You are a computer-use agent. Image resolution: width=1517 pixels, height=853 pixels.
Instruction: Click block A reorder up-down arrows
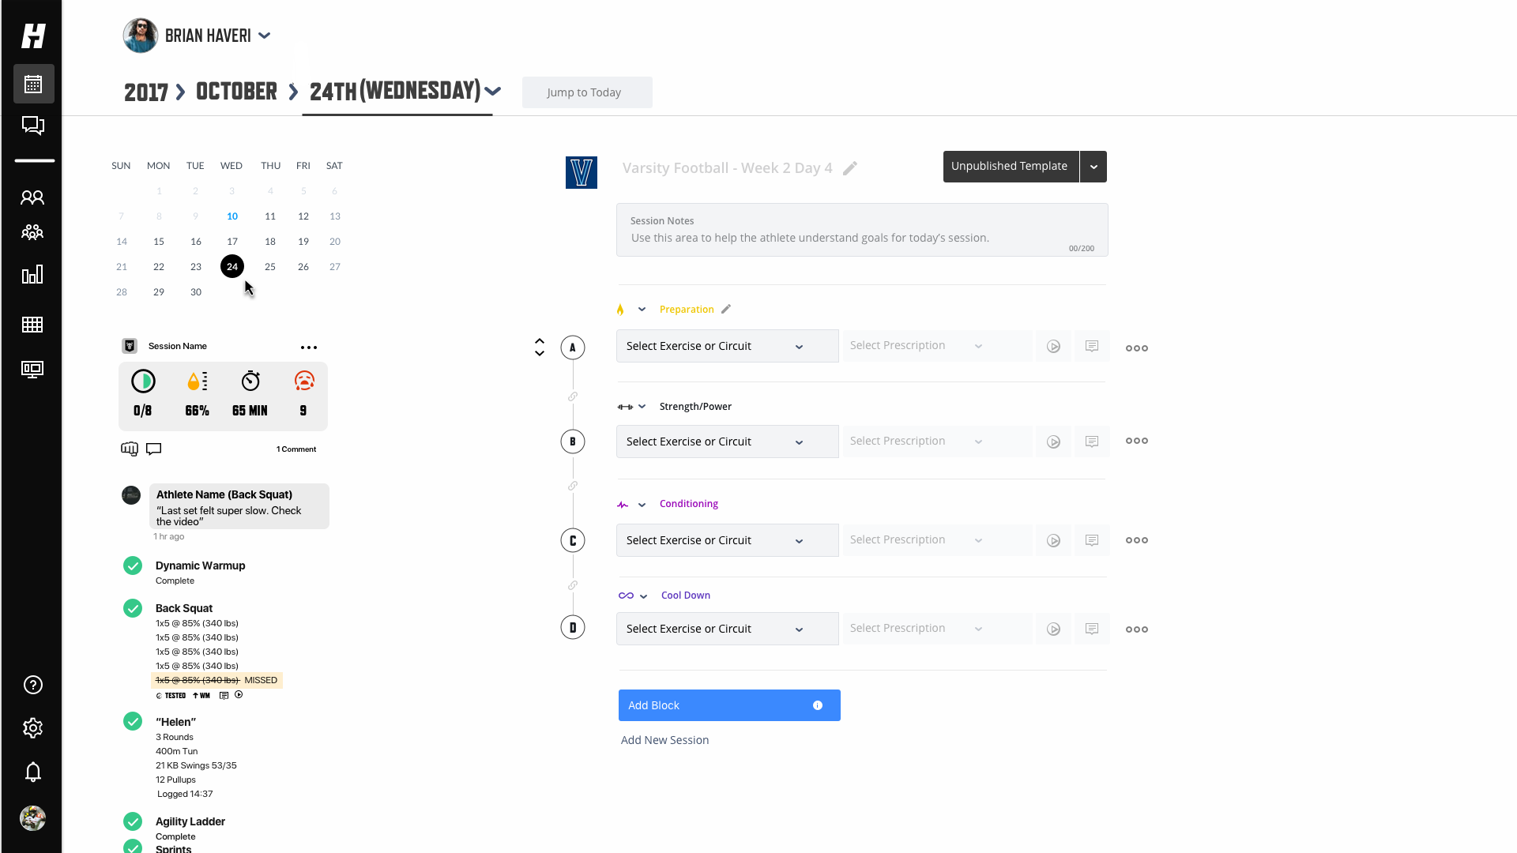(540, 348)
